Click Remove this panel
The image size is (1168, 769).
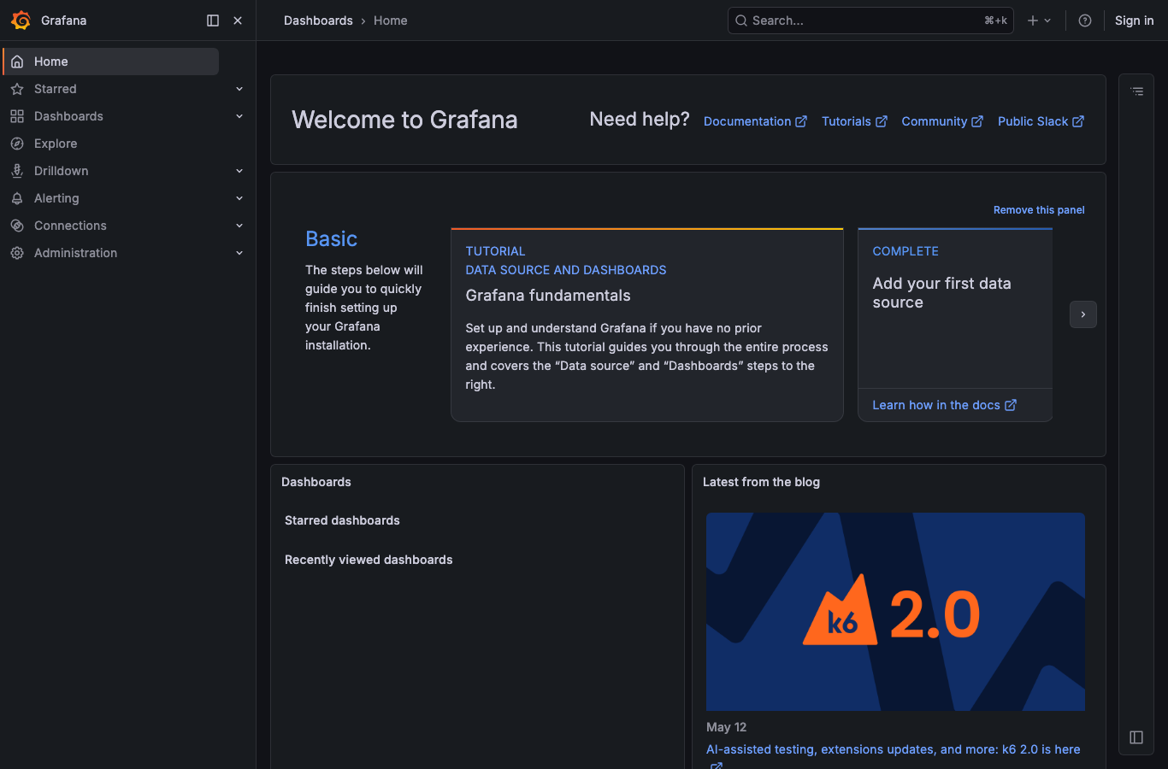(1039, 210)
